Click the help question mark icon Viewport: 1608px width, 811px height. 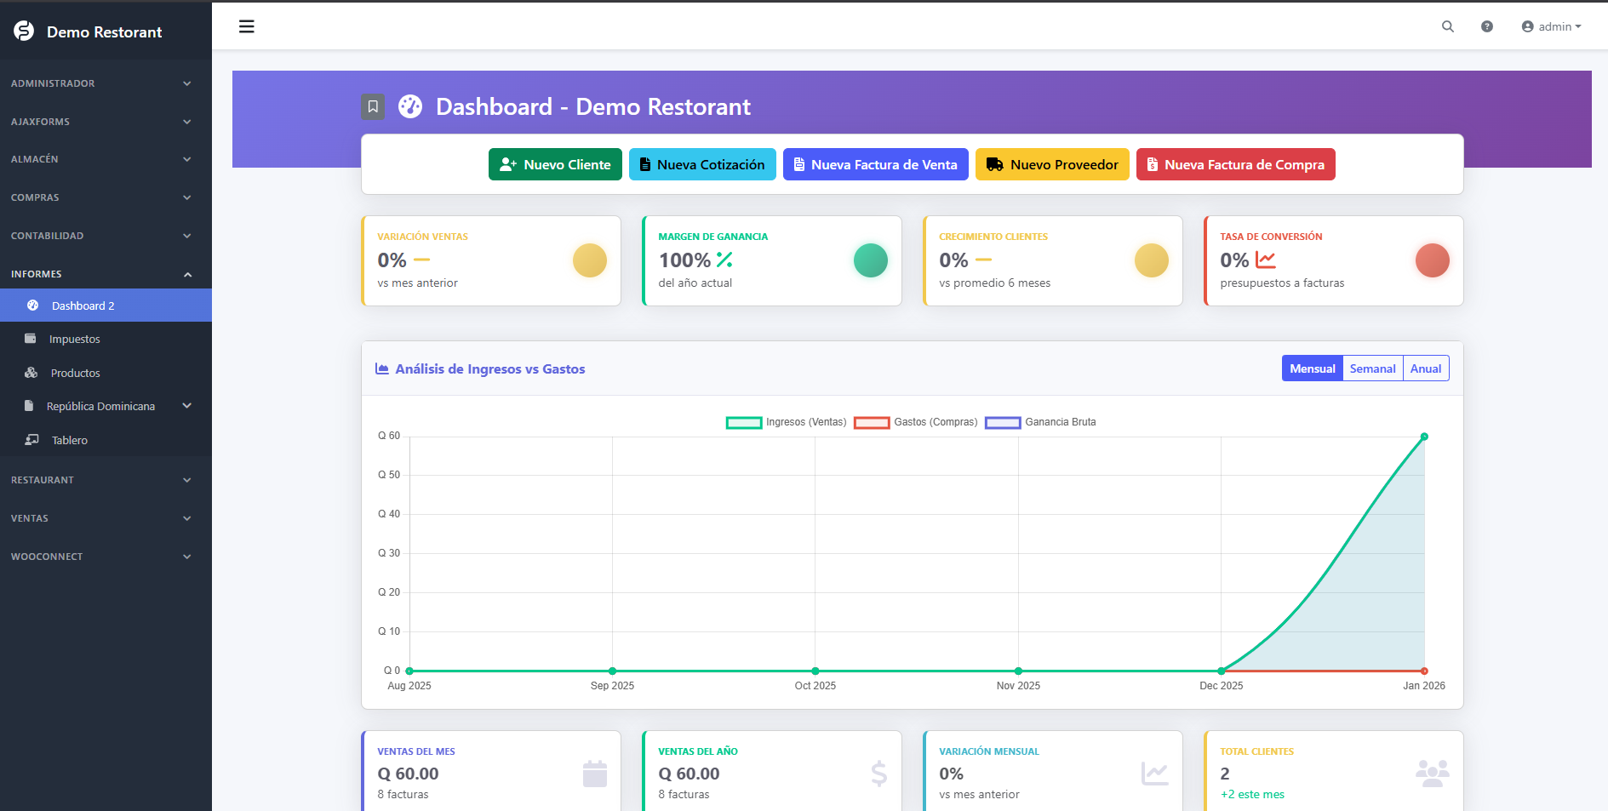pos(1486,26)
